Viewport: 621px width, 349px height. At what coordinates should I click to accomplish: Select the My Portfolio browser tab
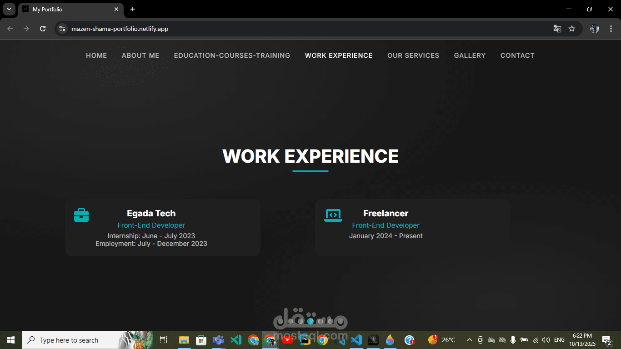pyautogui.click(x=71, y=9)
